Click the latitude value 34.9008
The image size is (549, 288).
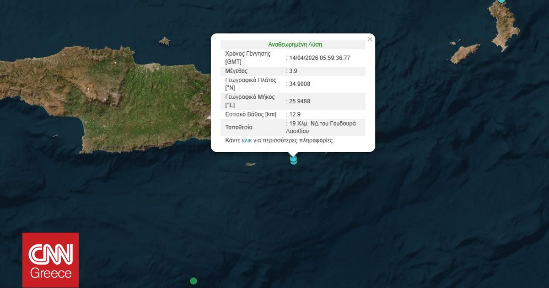point(300,84)
